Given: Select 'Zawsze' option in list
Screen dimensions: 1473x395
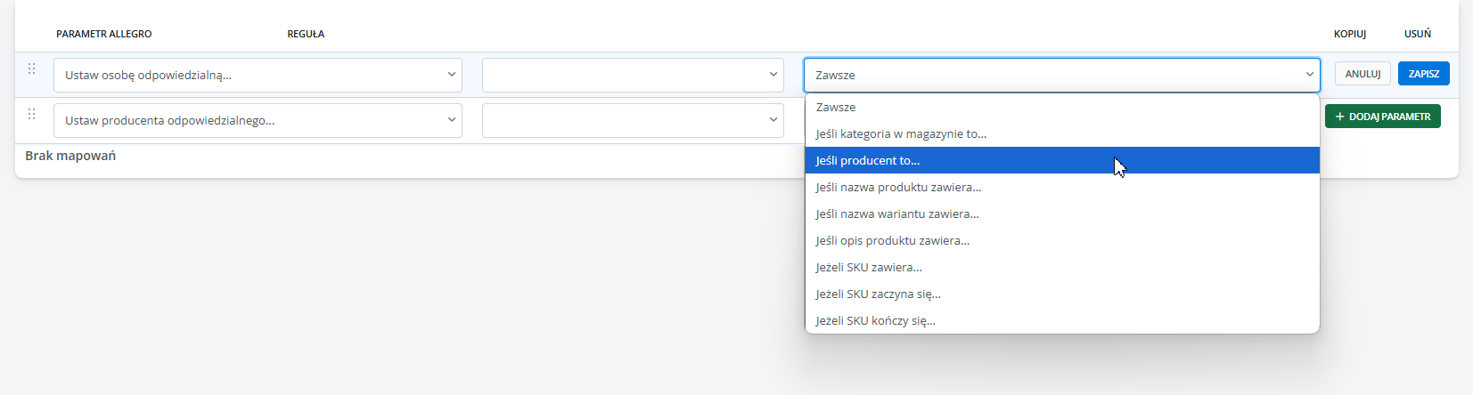Looking at the screenshot, I should point(1062,107).
